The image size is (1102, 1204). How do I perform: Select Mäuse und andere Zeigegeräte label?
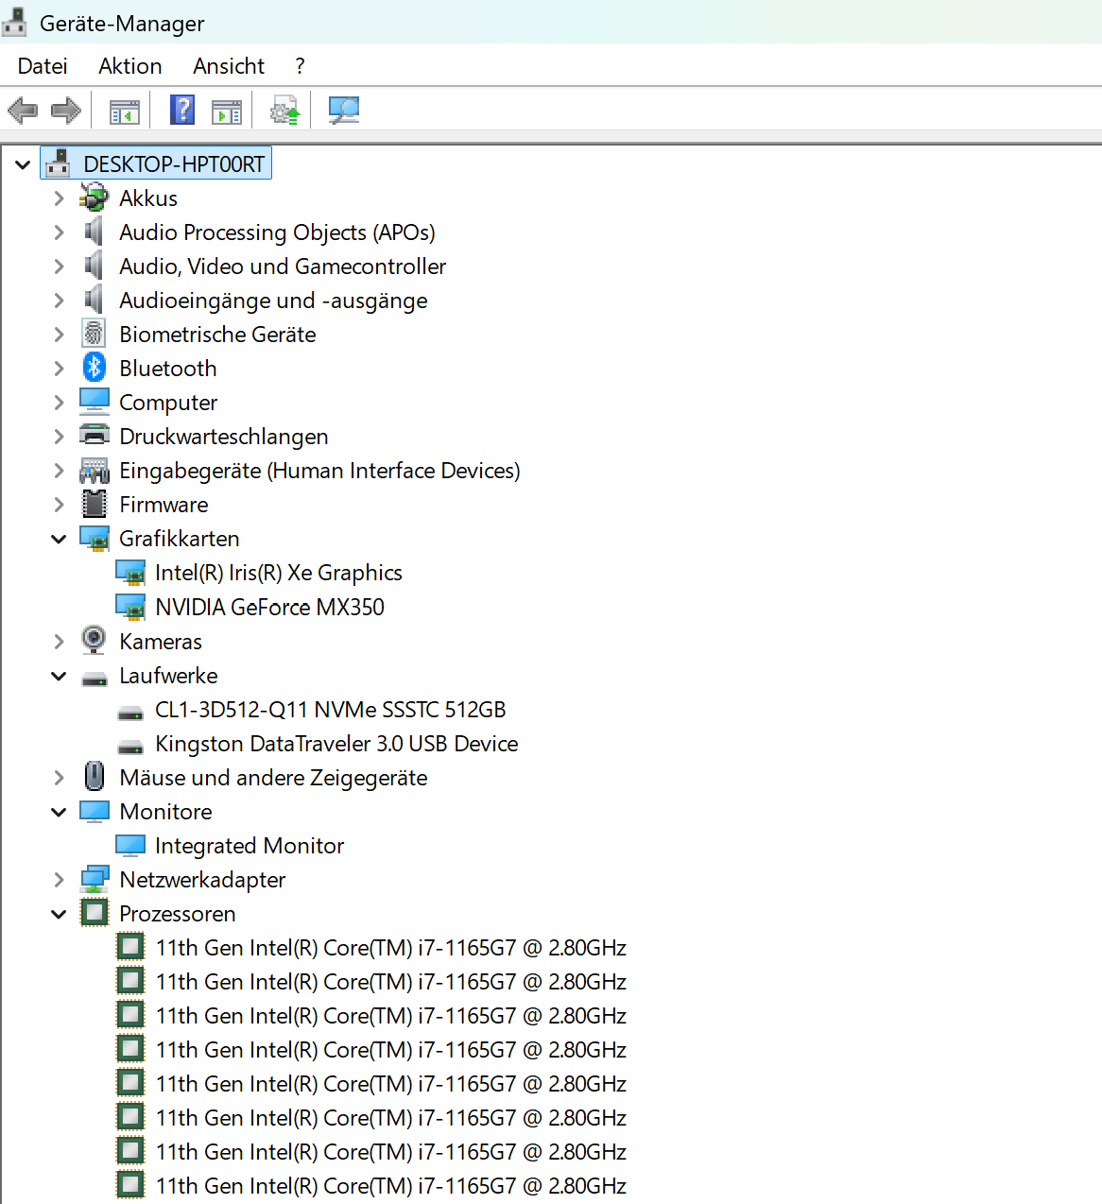(273, 777)
